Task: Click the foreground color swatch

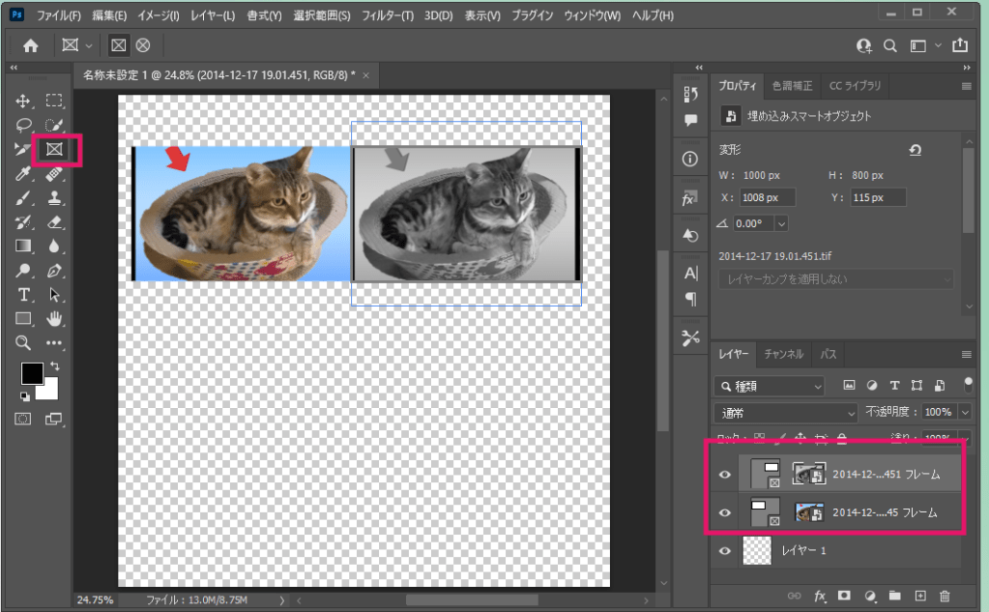Action: point(32,373)
